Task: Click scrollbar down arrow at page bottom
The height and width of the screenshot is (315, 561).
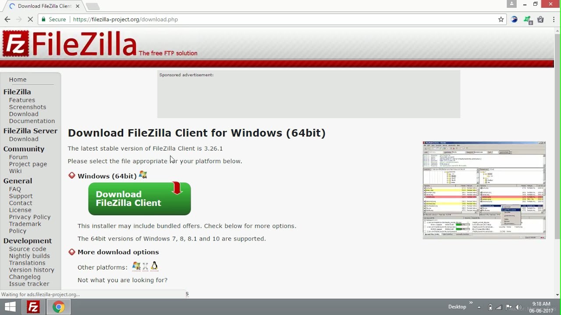Action: click(557, 295)
